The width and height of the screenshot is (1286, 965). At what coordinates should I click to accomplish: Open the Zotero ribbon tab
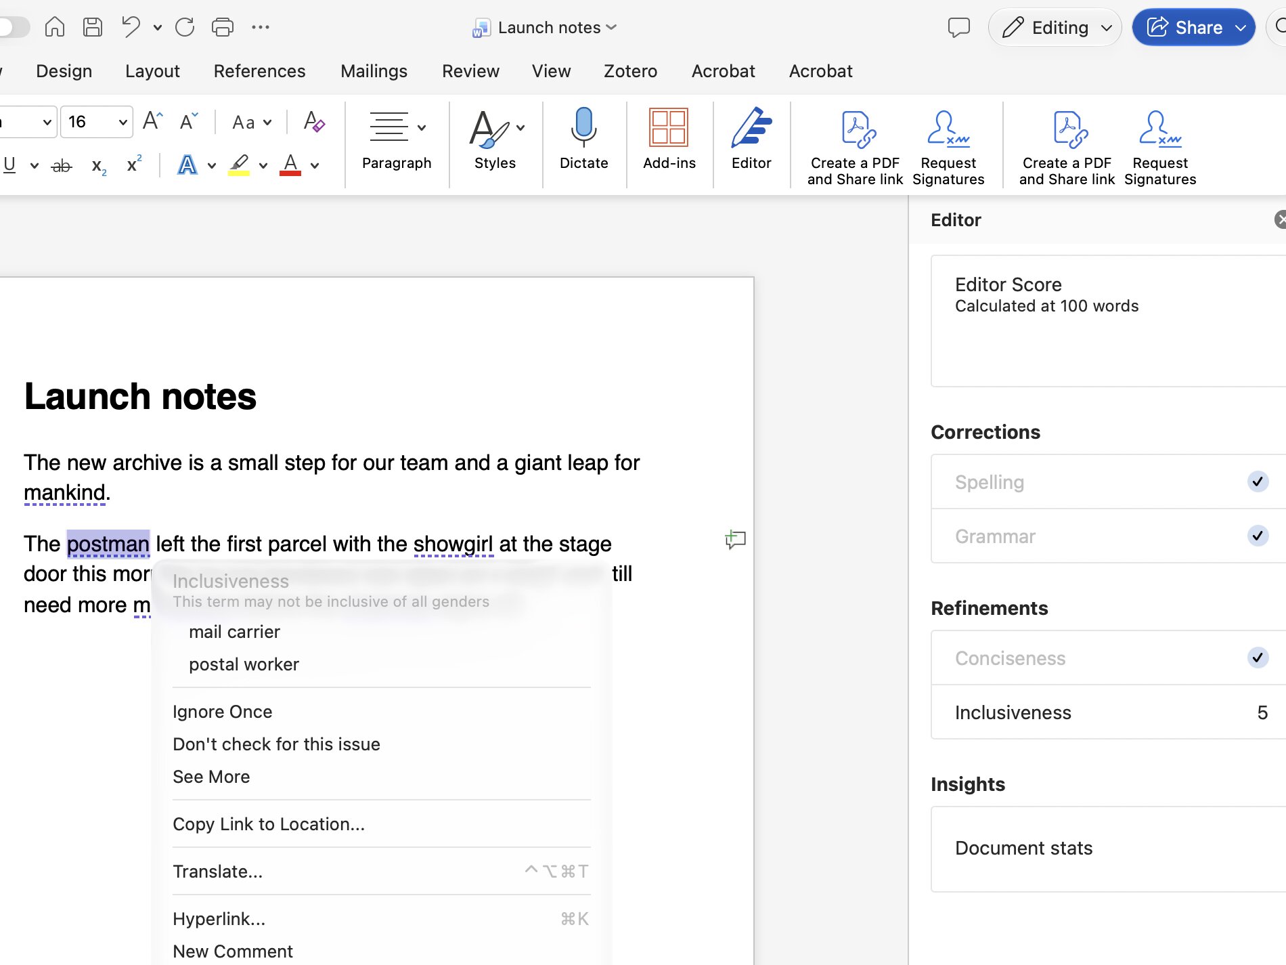630,71
